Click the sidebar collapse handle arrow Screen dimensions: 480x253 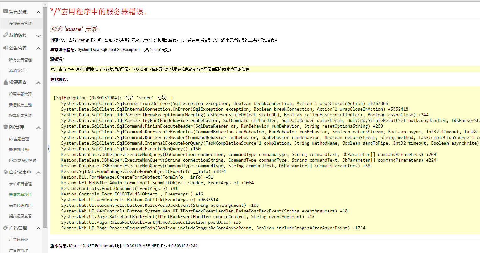[49, 149]
